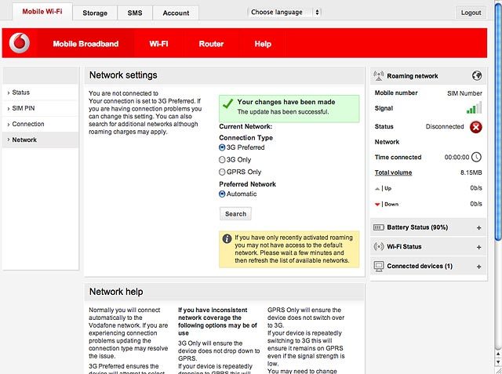This screenshot has height=374, width=502.
Task: Click the red disconnected status icon
Action: click(x=476, y=127)
